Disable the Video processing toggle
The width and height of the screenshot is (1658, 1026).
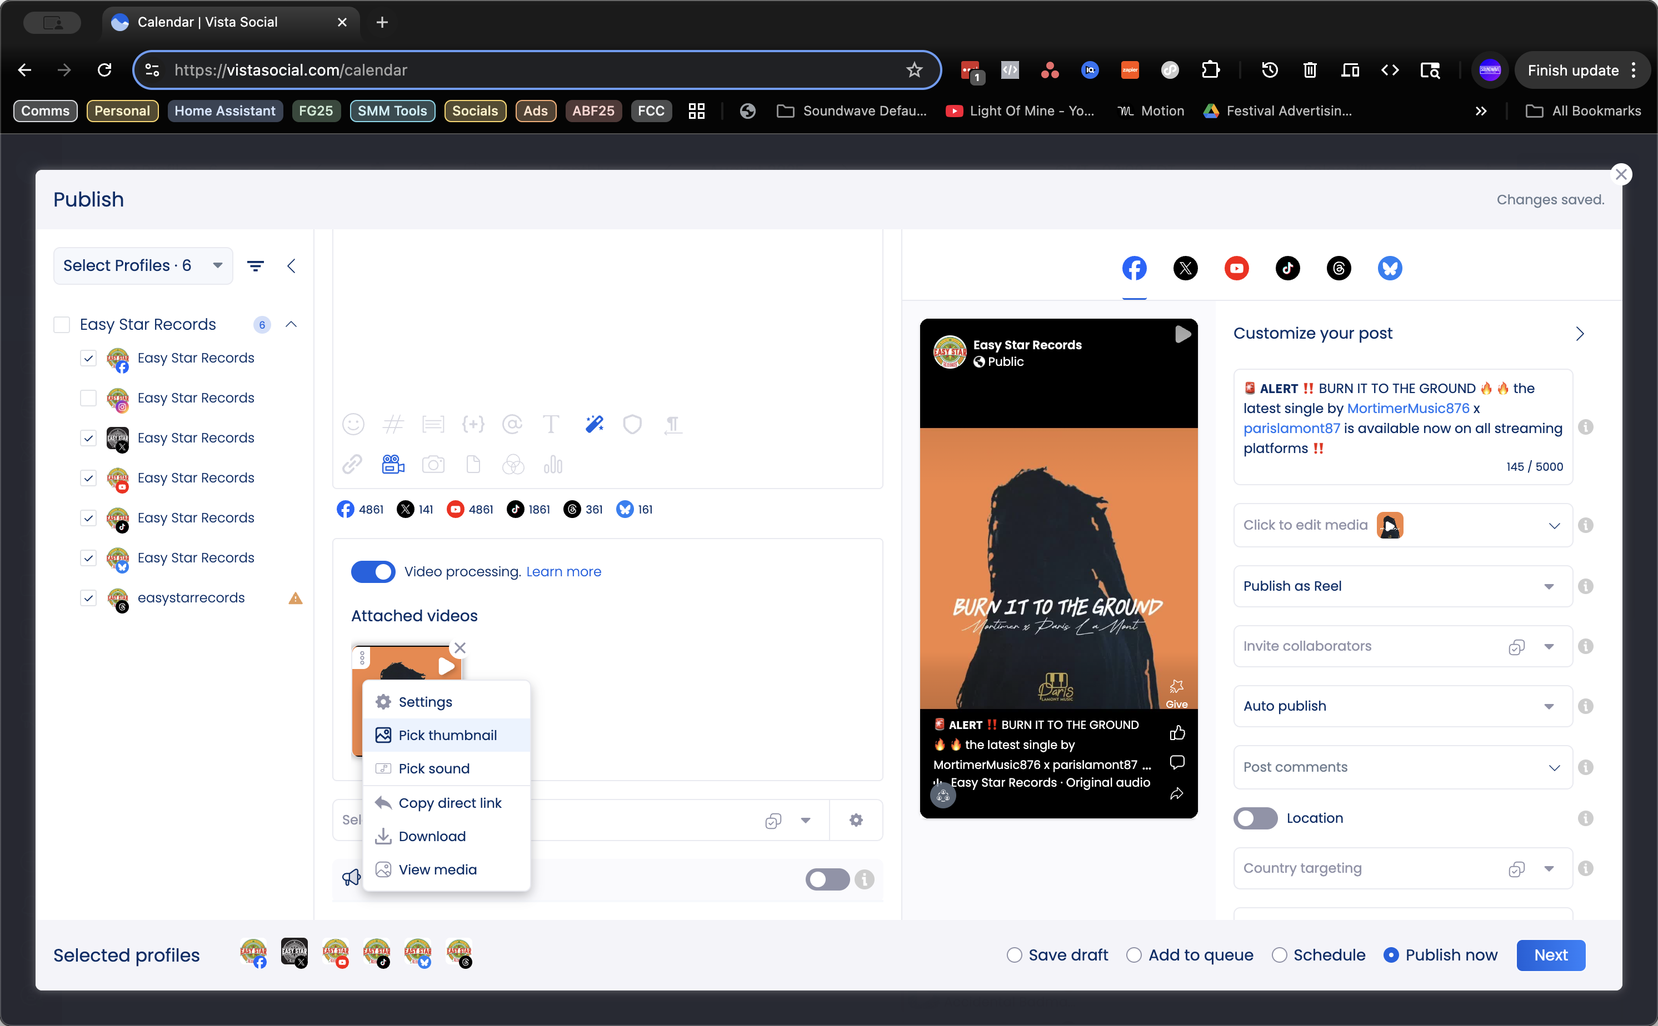(373, 571)
